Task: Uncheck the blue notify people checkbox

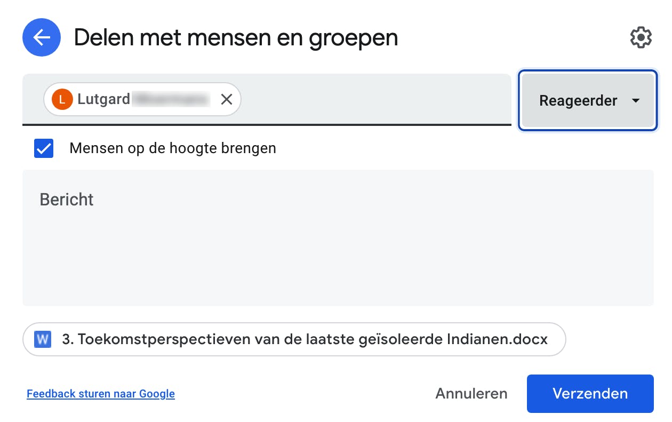Action: (44, 148)
